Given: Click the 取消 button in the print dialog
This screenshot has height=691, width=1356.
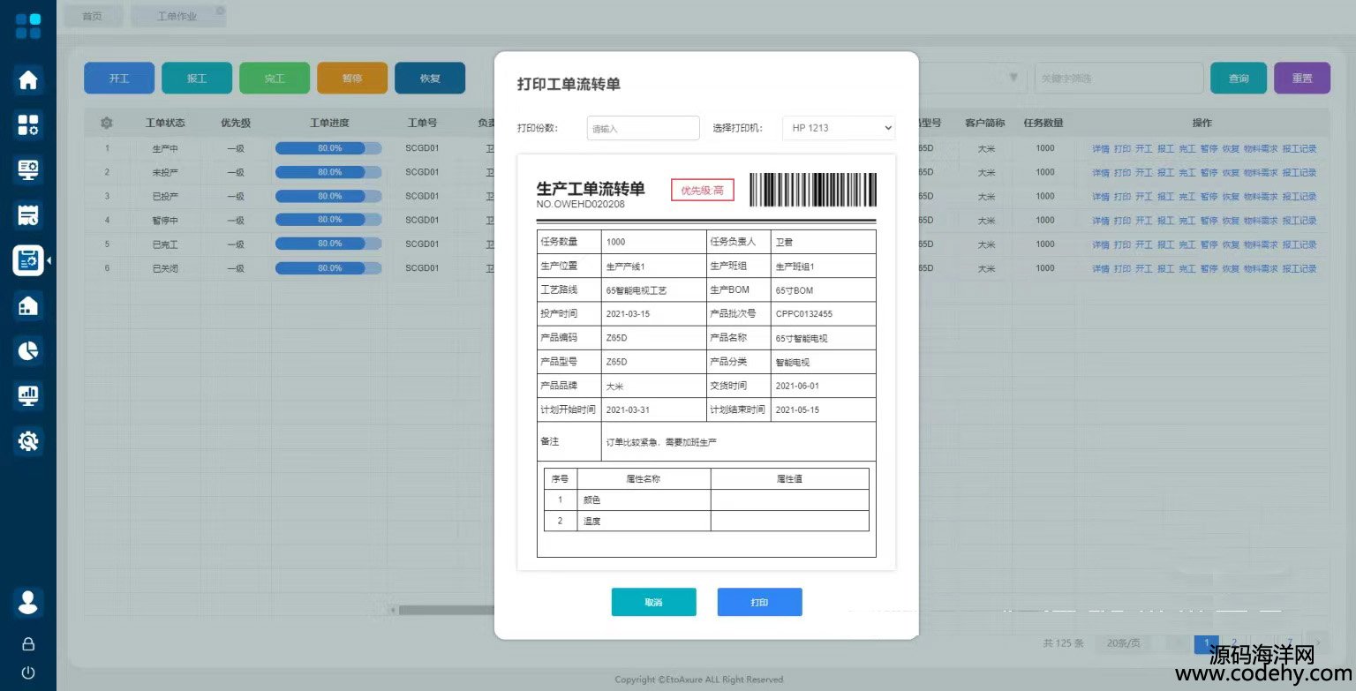Looking at the screenshot, I should 653,602.
